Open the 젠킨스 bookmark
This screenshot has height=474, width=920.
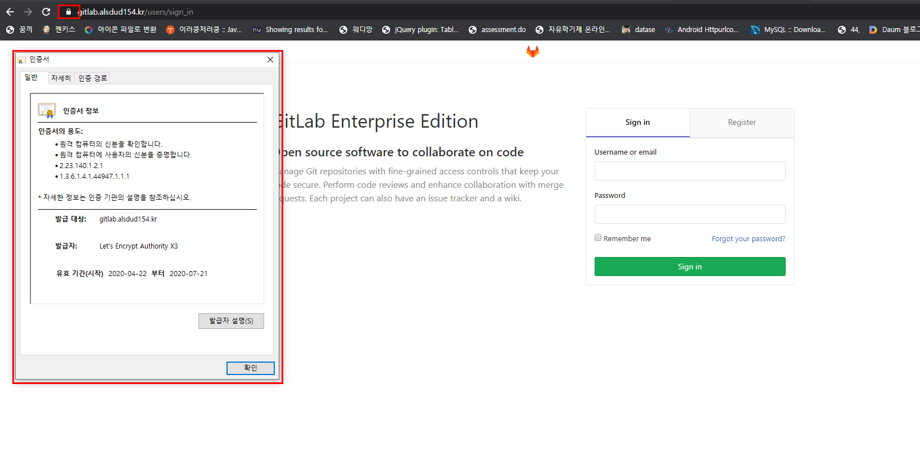59,30
